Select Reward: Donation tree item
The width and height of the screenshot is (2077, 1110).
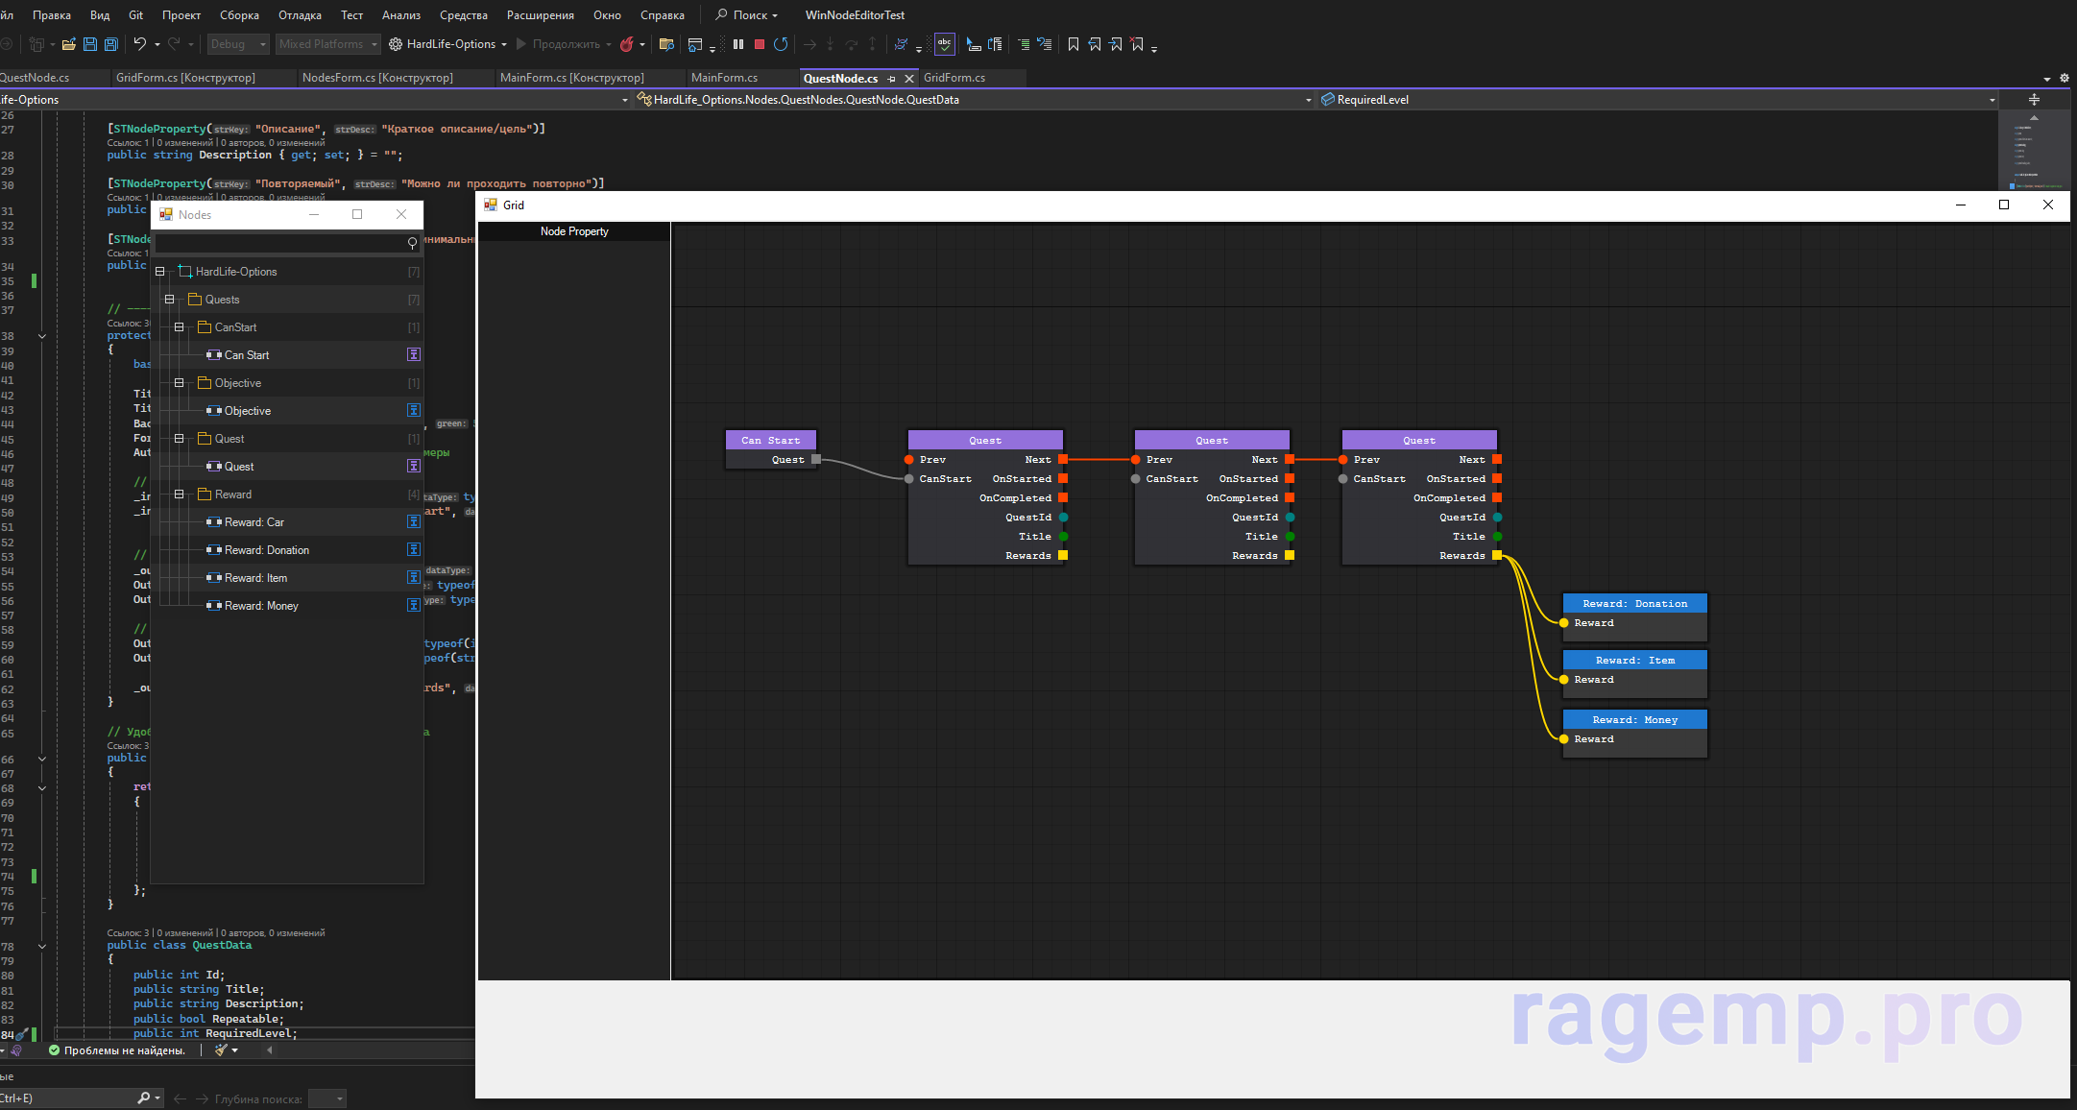coord(266,550)
